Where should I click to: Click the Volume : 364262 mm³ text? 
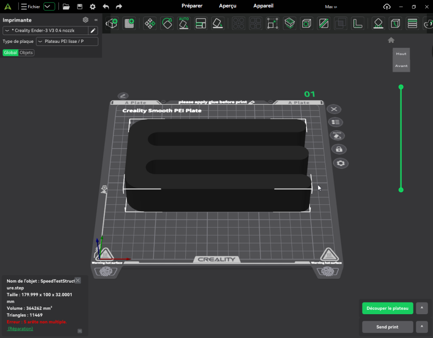29,308
